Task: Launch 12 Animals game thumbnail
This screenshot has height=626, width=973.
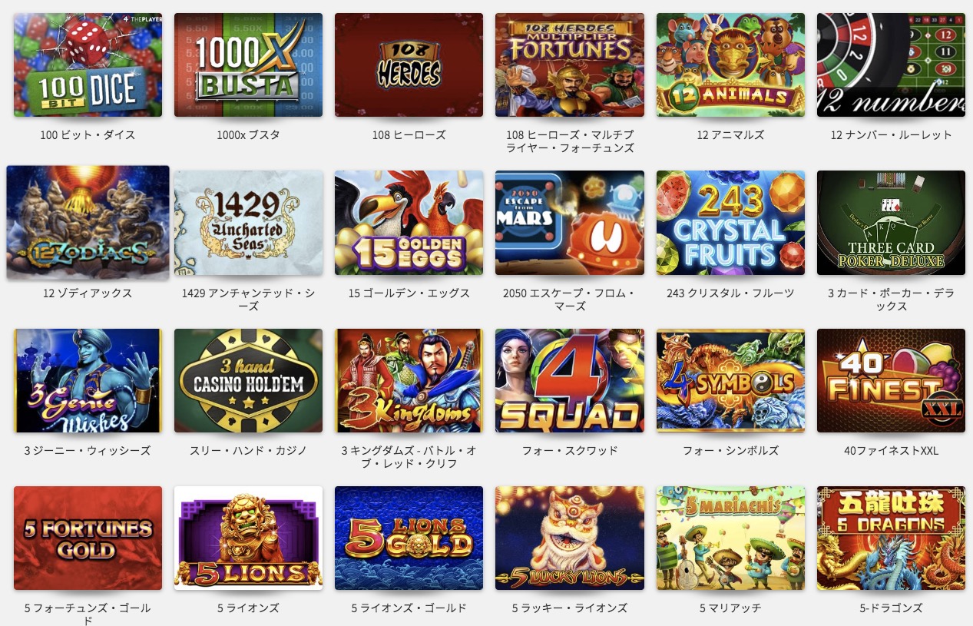Action: pos(730,65)
